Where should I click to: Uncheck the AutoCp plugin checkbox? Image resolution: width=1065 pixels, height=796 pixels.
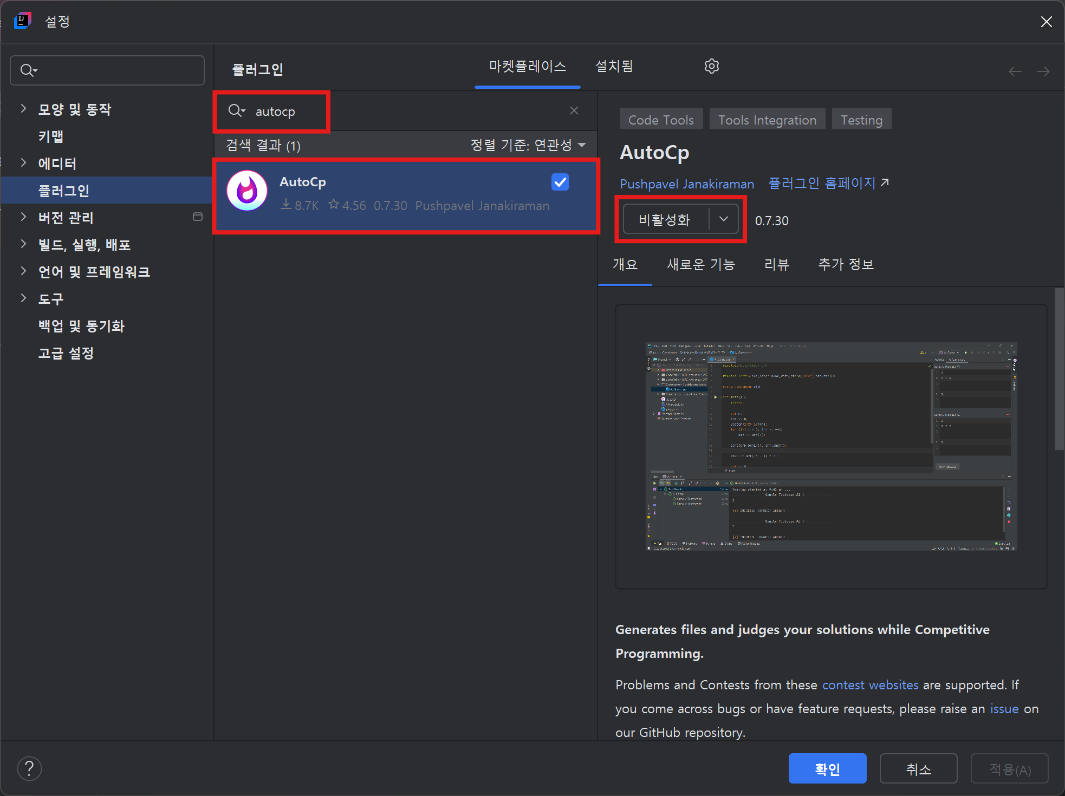(x=560, y=182)
